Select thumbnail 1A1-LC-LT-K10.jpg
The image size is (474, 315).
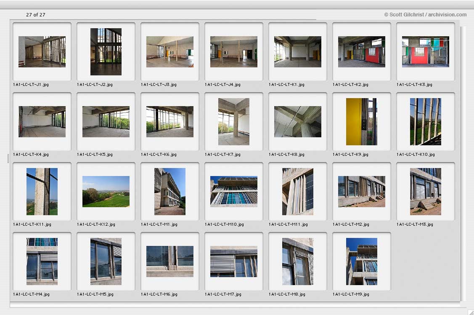pos(426,122)
